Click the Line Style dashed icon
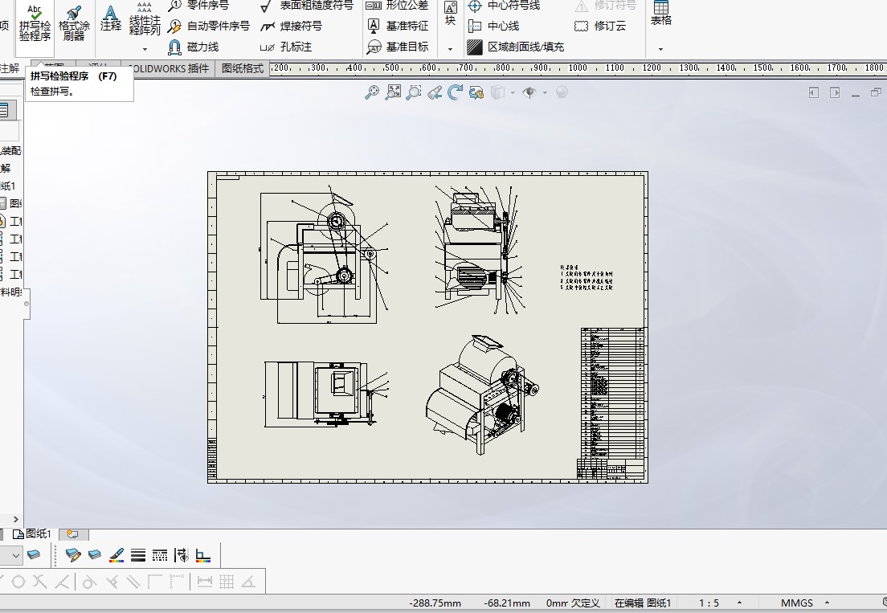 coord(160,555)
